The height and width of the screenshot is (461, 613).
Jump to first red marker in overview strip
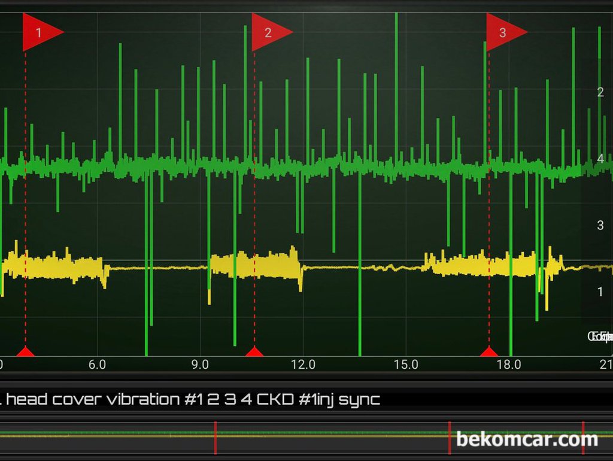tap(216, 438)
